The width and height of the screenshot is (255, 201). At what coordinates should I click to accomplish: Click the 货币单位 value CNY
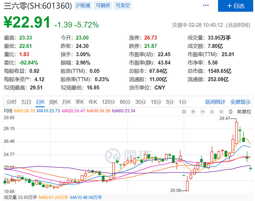[x=160, y=88]
